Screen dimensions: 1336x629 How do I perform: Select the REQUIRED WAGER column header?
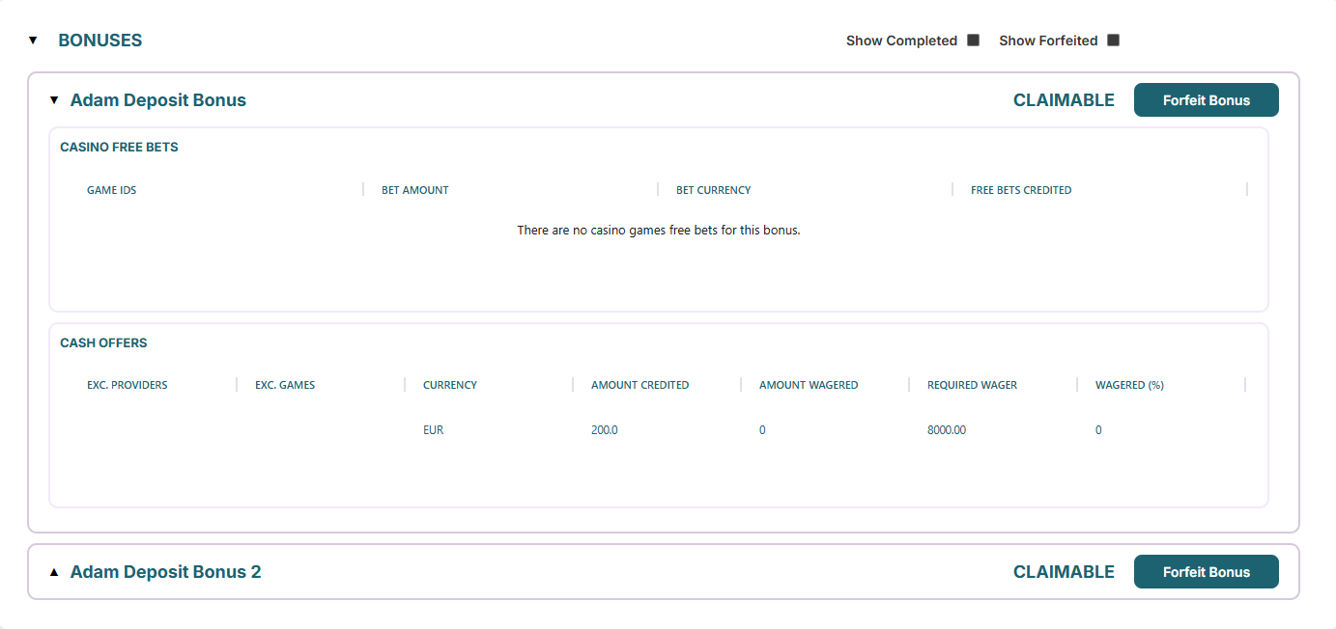click(972, 385)
